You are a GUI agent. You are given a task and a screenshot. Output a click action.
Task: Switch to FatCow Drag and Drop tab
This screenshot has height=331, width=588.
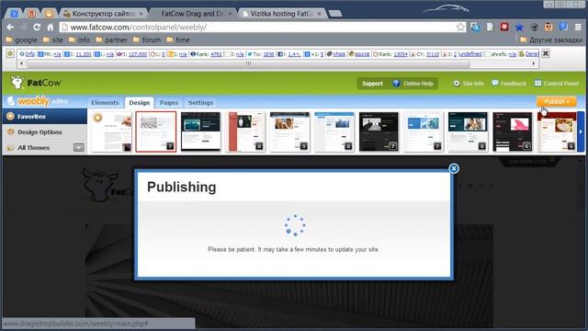[191, 14]
